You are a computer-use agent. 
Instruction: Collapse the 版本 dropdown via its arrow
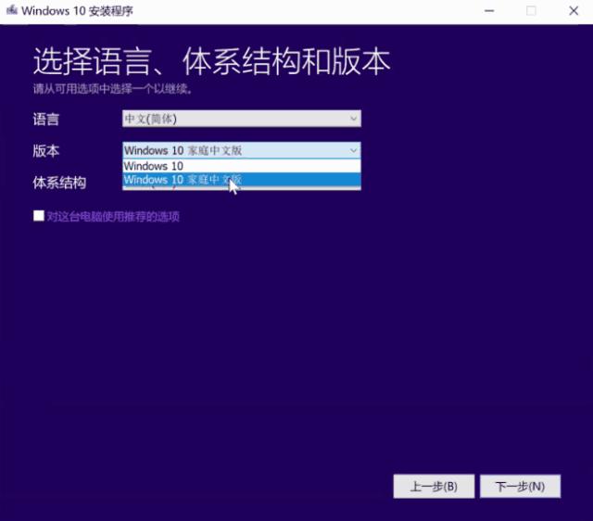[x=353, y=150]
